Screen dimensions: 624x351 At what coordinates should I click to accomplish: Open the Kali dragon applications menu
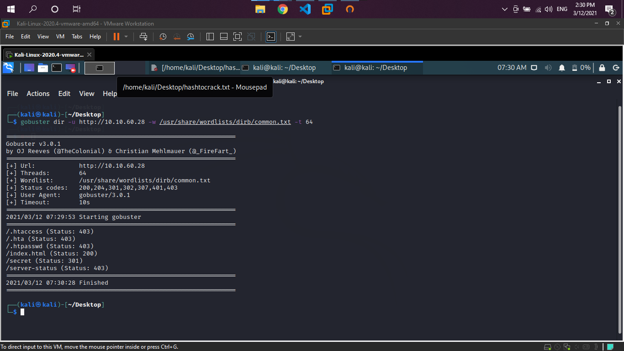[x=8, y=68]
